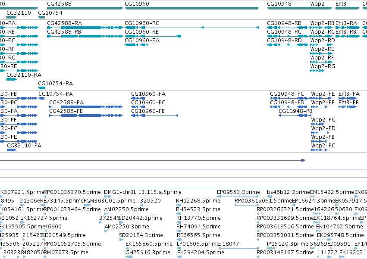Select transcript CG10960-RB

pyautogui.click(x=141, y=32)
